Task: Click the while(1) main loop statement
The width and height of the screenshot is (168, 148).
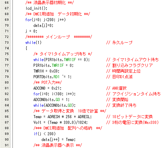Action: pyautogui.click(x=33, y=43)
